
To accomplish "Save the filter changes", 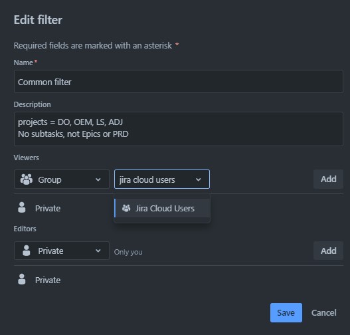I will tap(286, 312).
